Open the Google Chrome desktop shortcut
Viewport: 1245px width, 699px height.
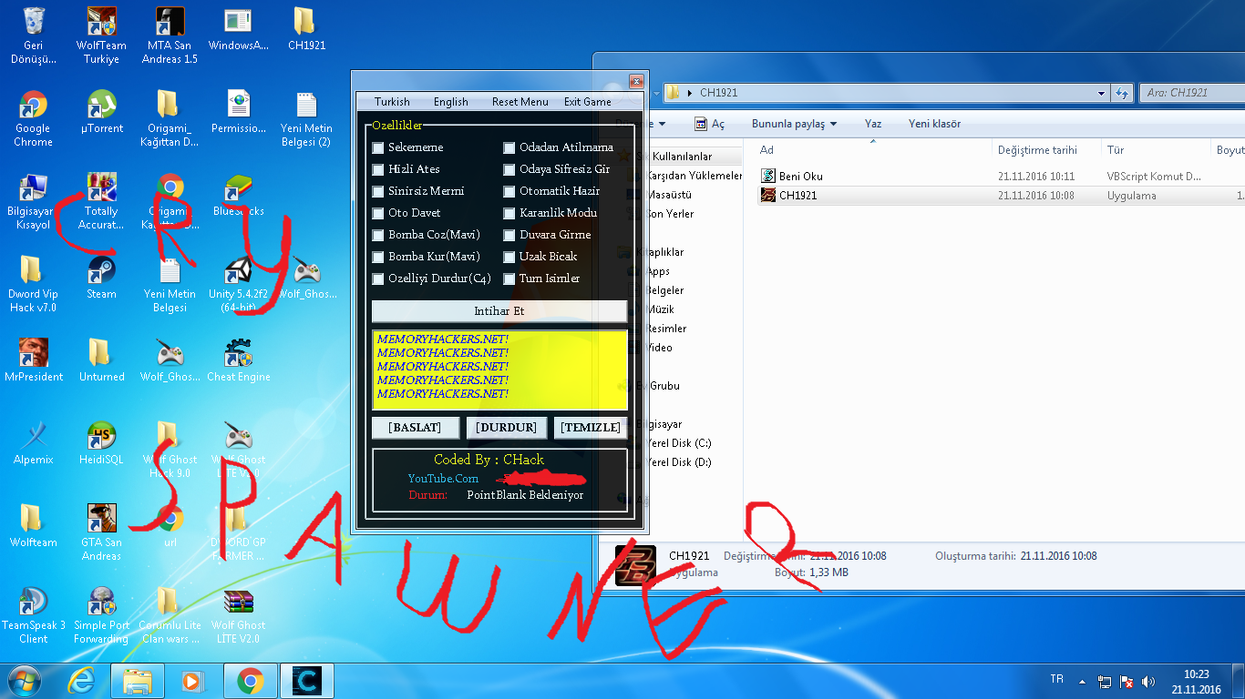click(33, 118)
